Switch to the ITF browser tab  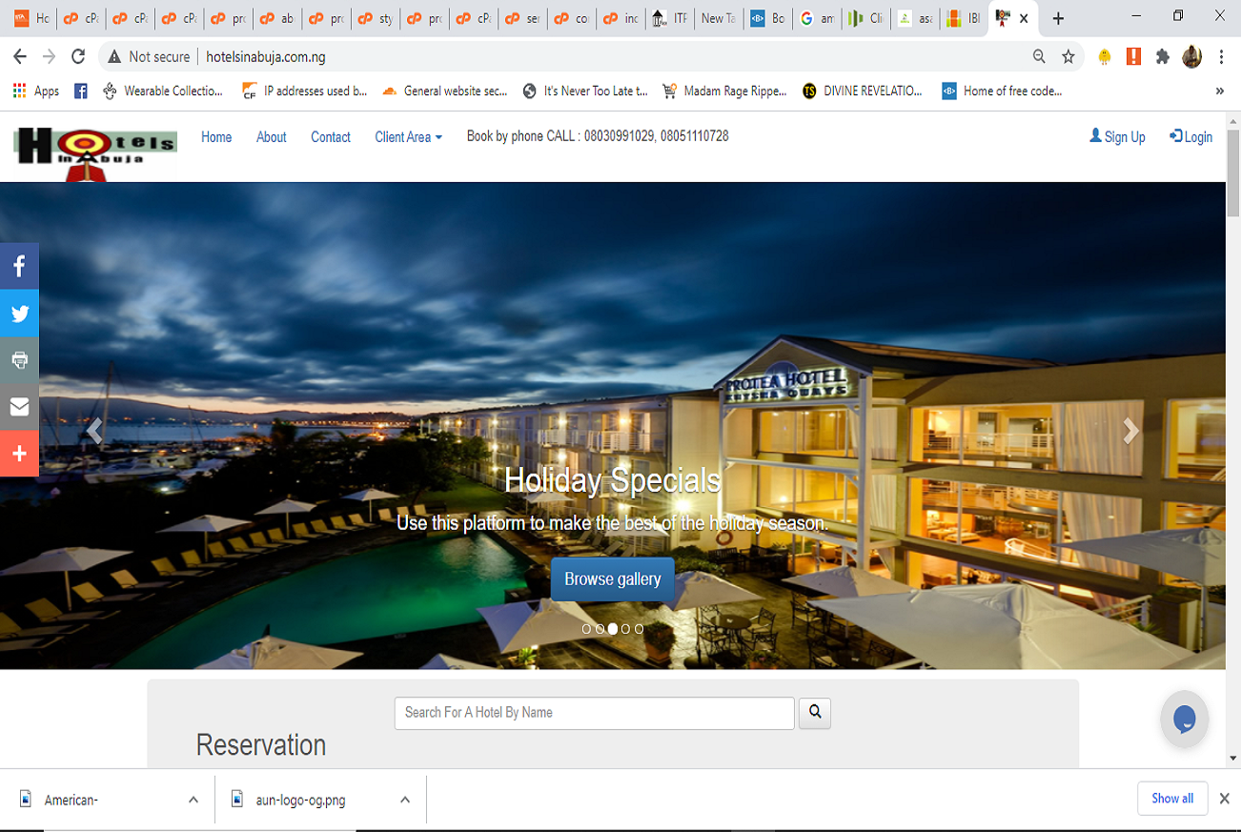[x=671, y=18]
